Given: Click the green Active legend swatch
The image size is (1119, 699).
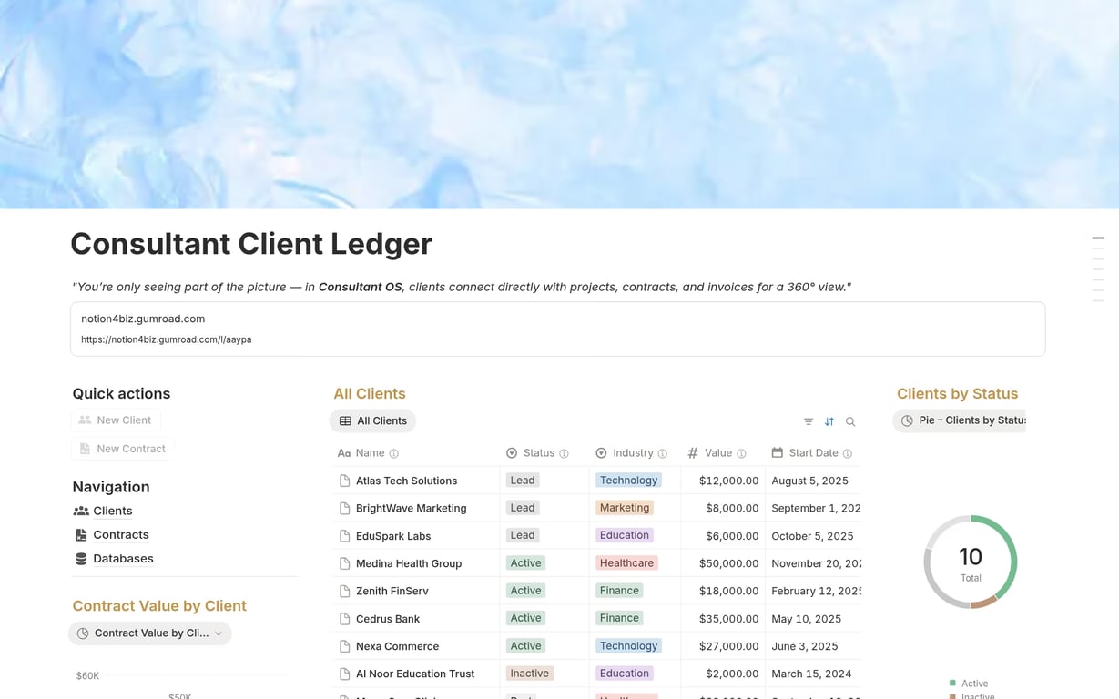Looking at the screenshot, I should pos(952,683).
